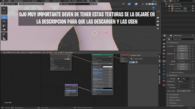Screen dimensions: 195x109
Task: Open the Tool properties tab icon
Action: click(x=164, y=40)
